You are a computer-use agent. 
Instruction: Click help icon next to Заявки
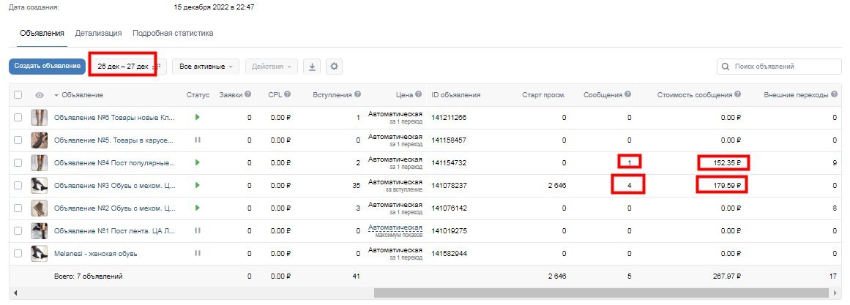point(248,94)
